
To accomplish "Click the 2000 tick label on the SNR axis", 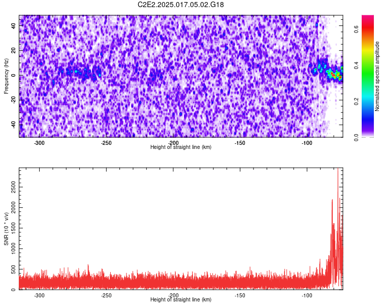I will click(x=14, y=207).
